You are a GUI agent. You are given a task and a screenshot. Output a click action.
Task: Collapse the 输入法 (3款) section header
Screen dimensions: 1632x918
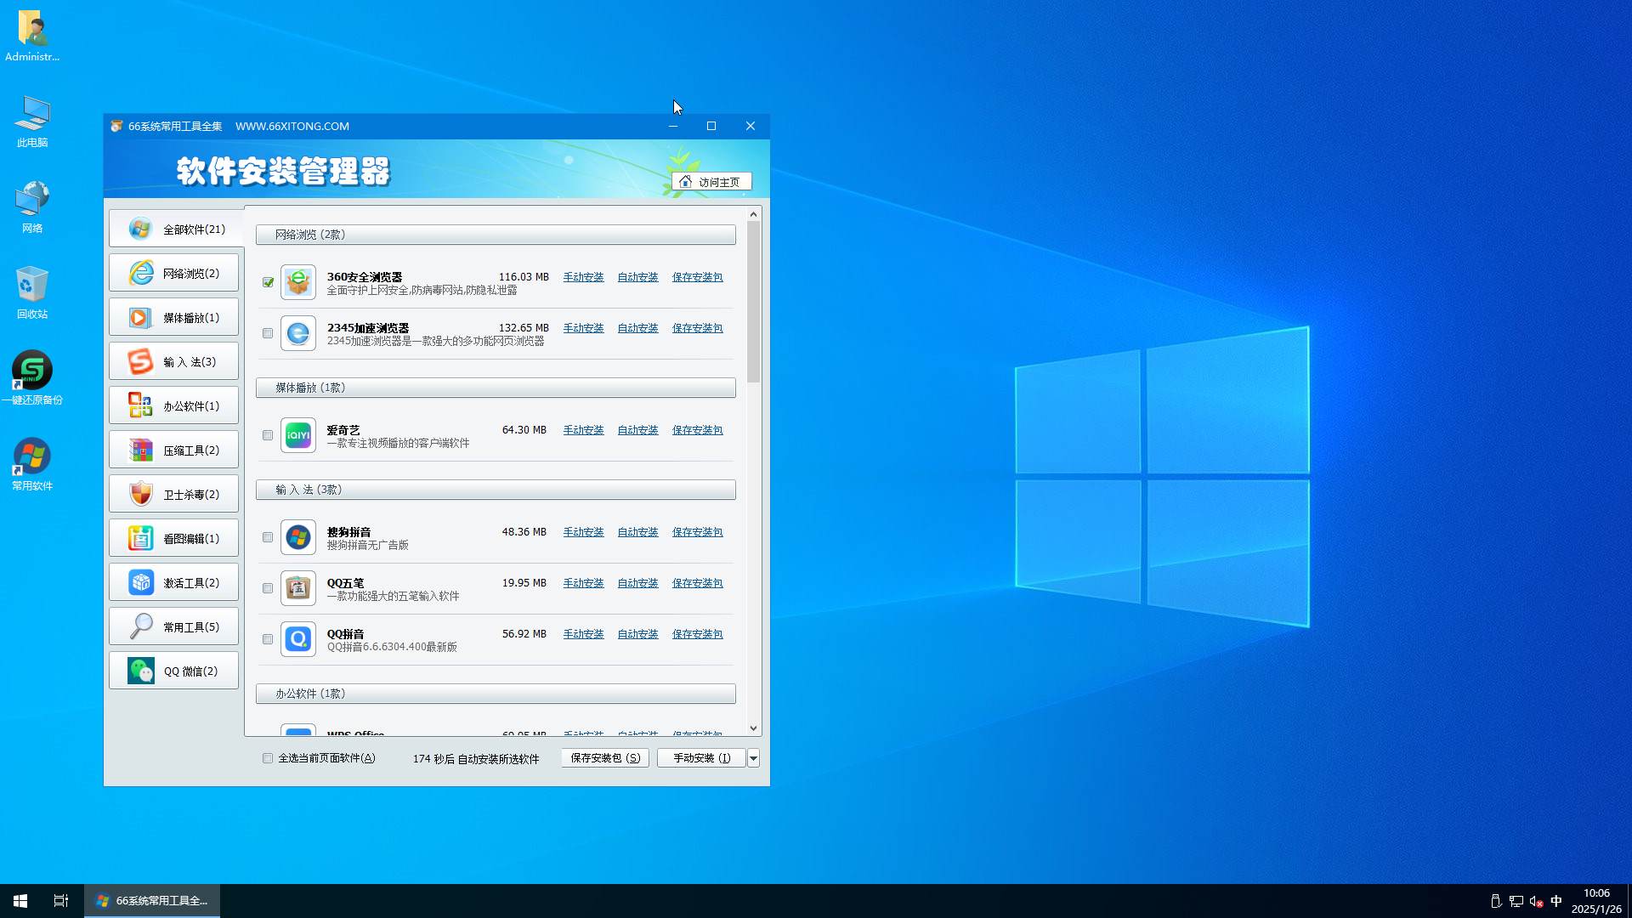coord(496,490)
